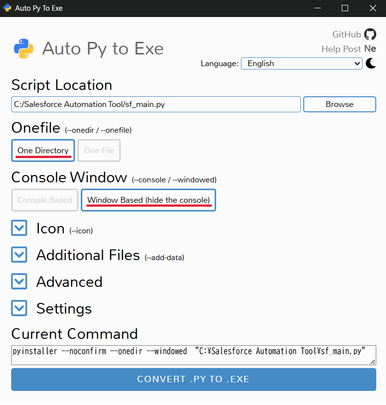Open the Language dropdown
The image size is (386, 405).
(301, 63)
